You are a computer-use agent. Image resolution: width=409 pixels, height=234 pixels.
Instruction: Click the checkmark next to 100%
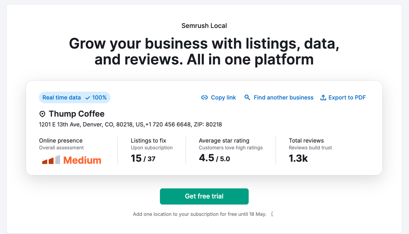click(x=88, y=98)
